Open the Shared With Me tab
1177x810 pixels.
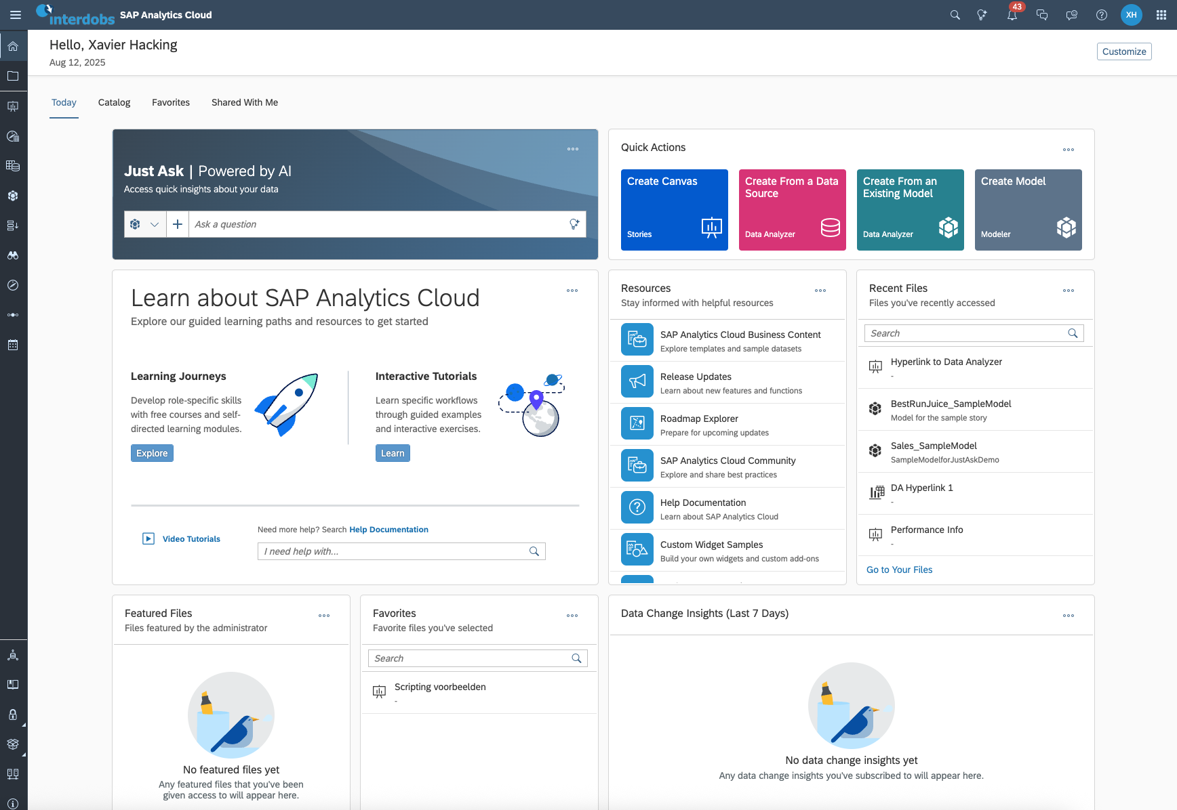click(x=244, y=102)
